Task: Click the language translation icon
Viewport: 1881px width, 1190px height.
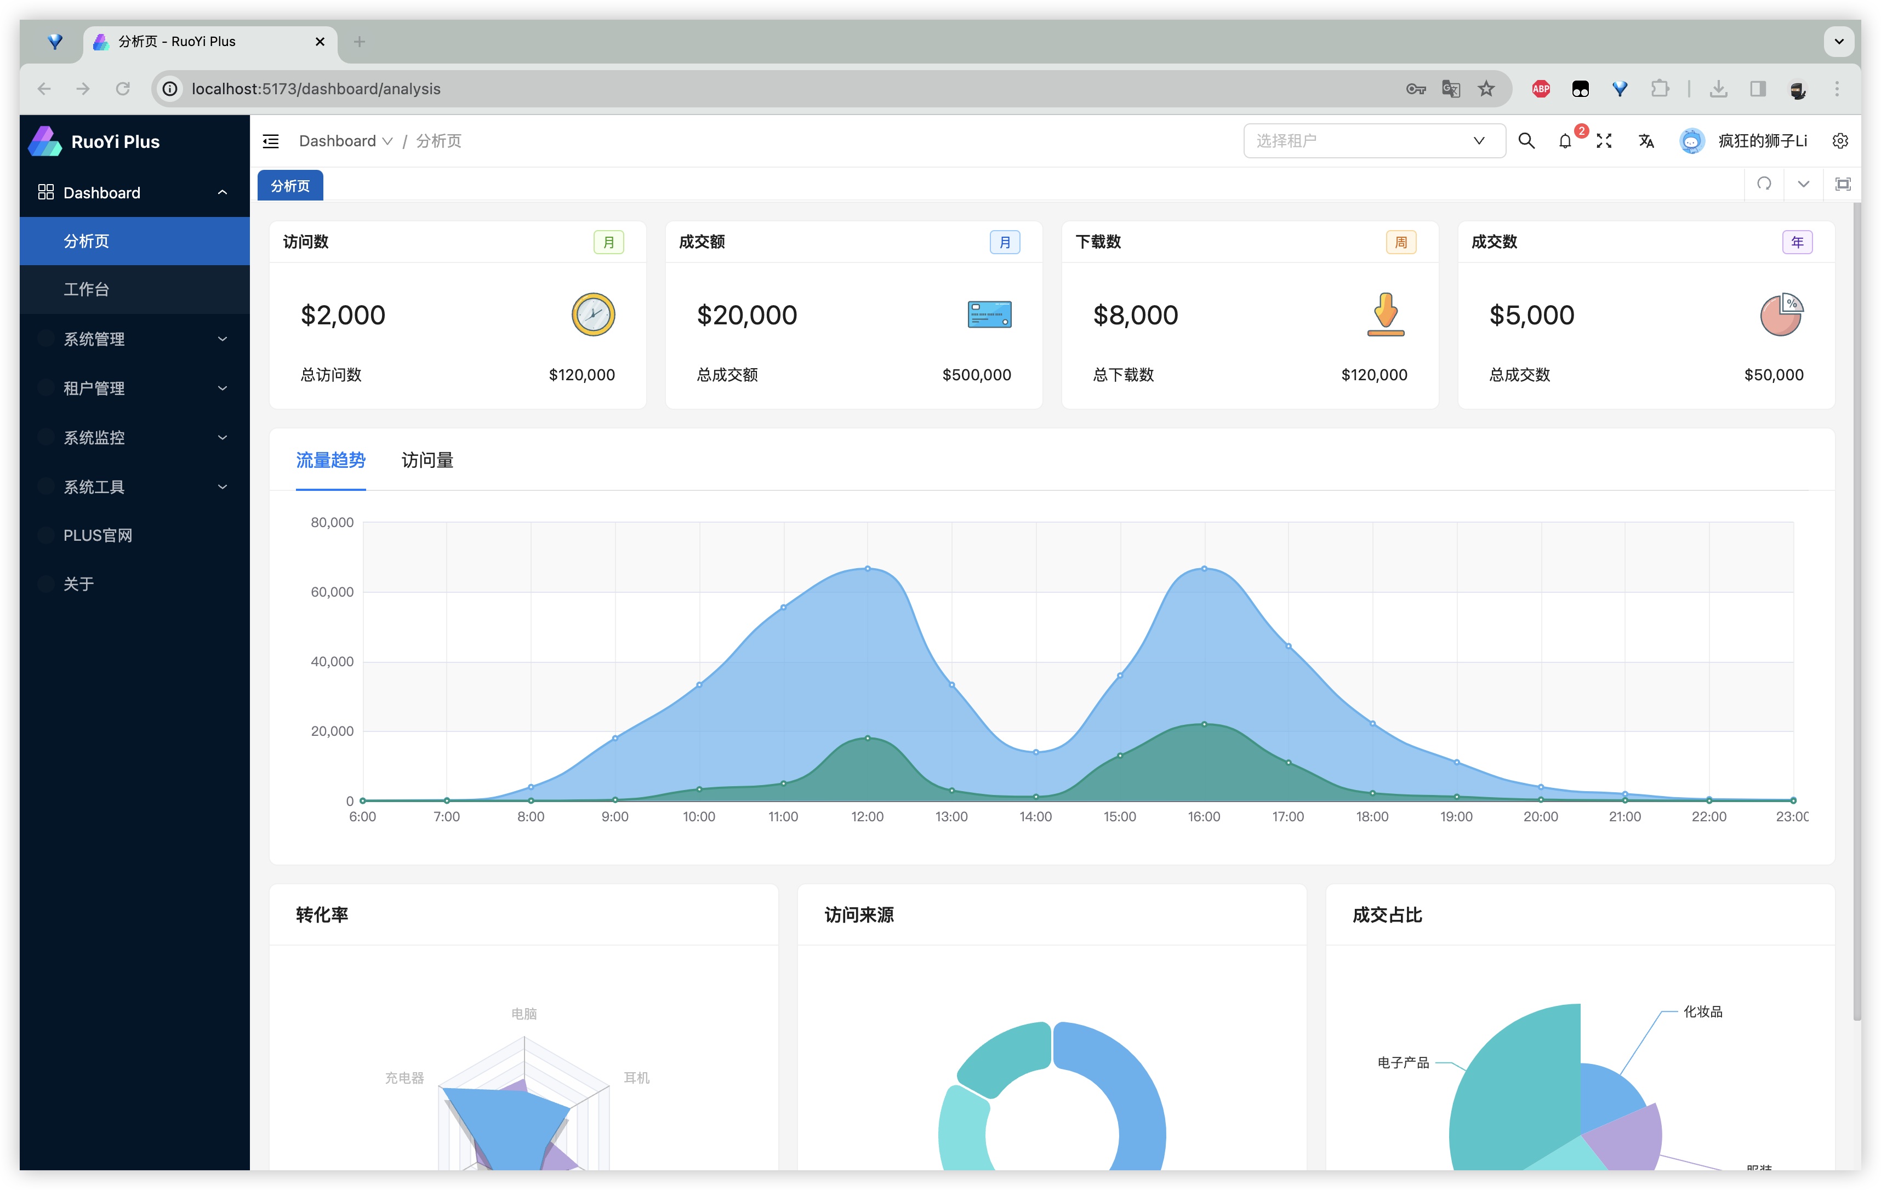Action: point(1646,141)
